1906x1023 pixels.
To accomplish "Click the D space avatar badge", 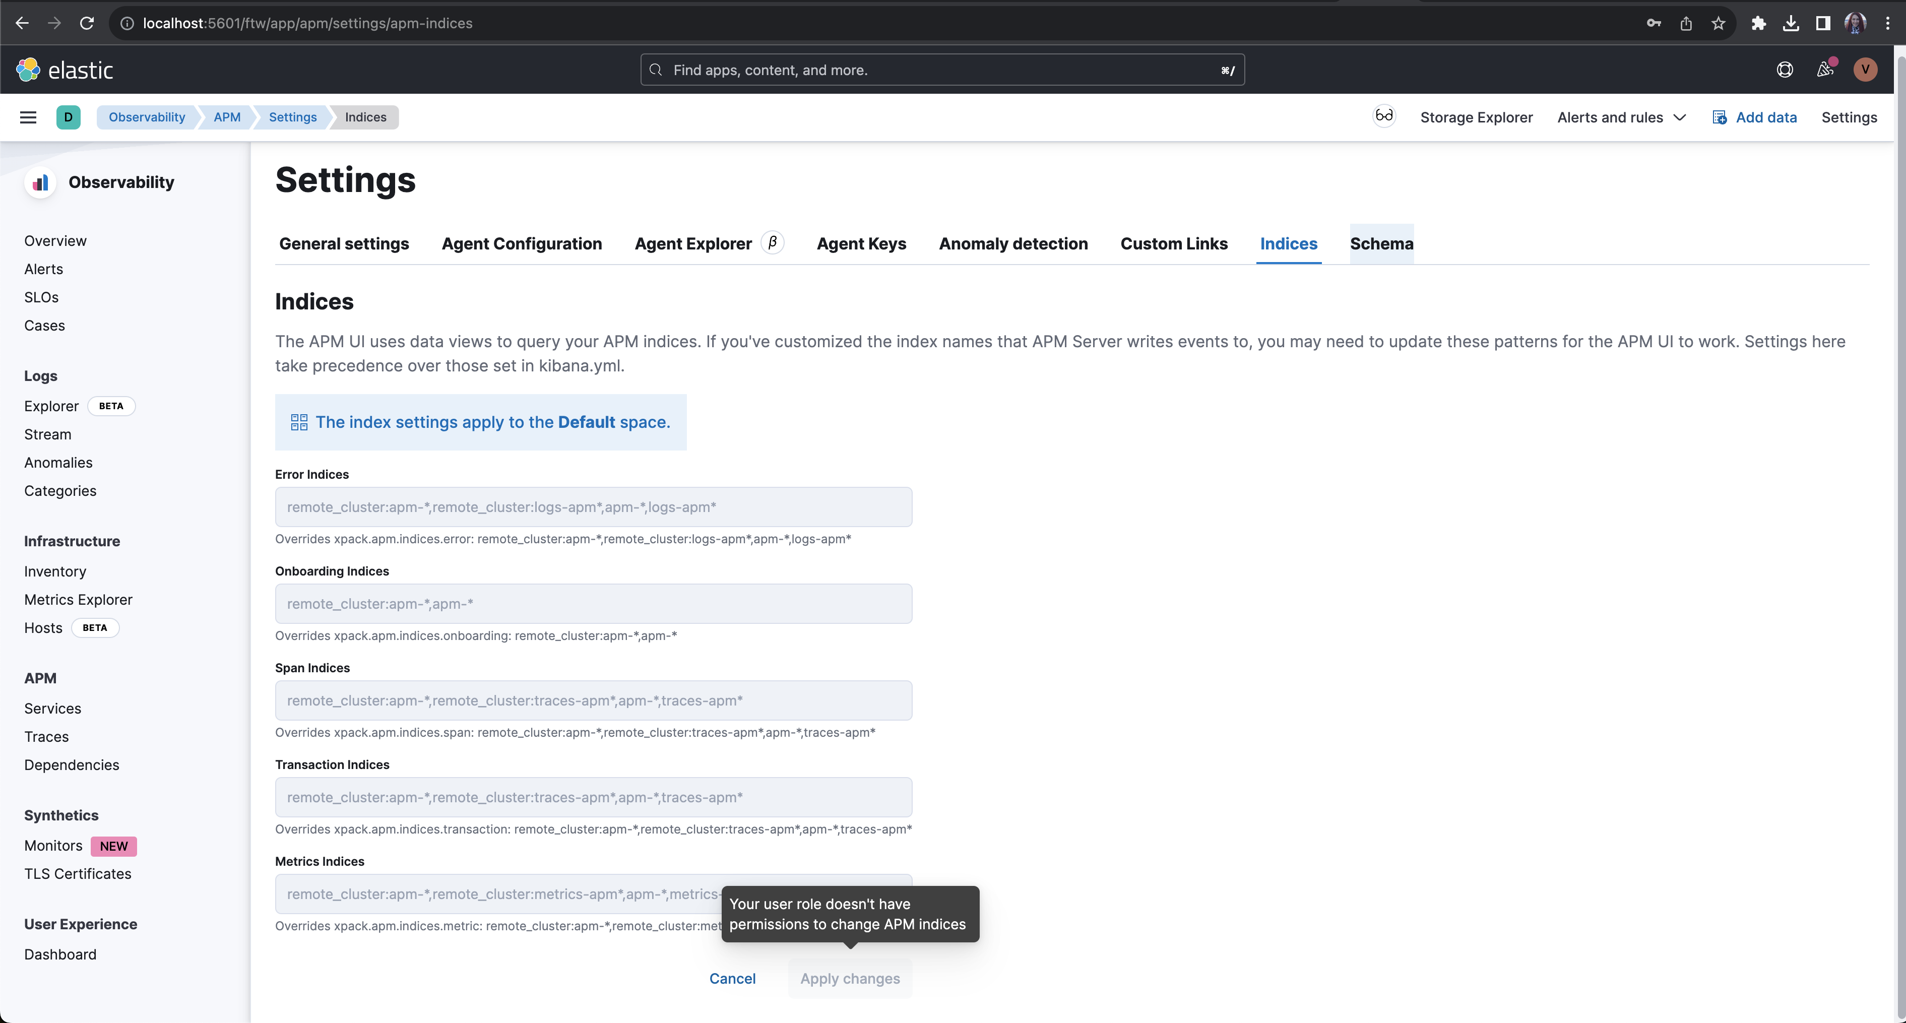I will click(68, 117).
